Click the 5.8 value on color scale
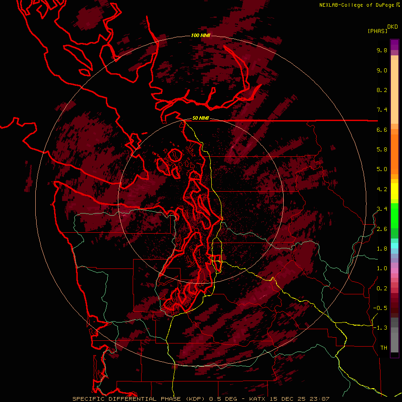402x402 pixels. click(382, 150)
